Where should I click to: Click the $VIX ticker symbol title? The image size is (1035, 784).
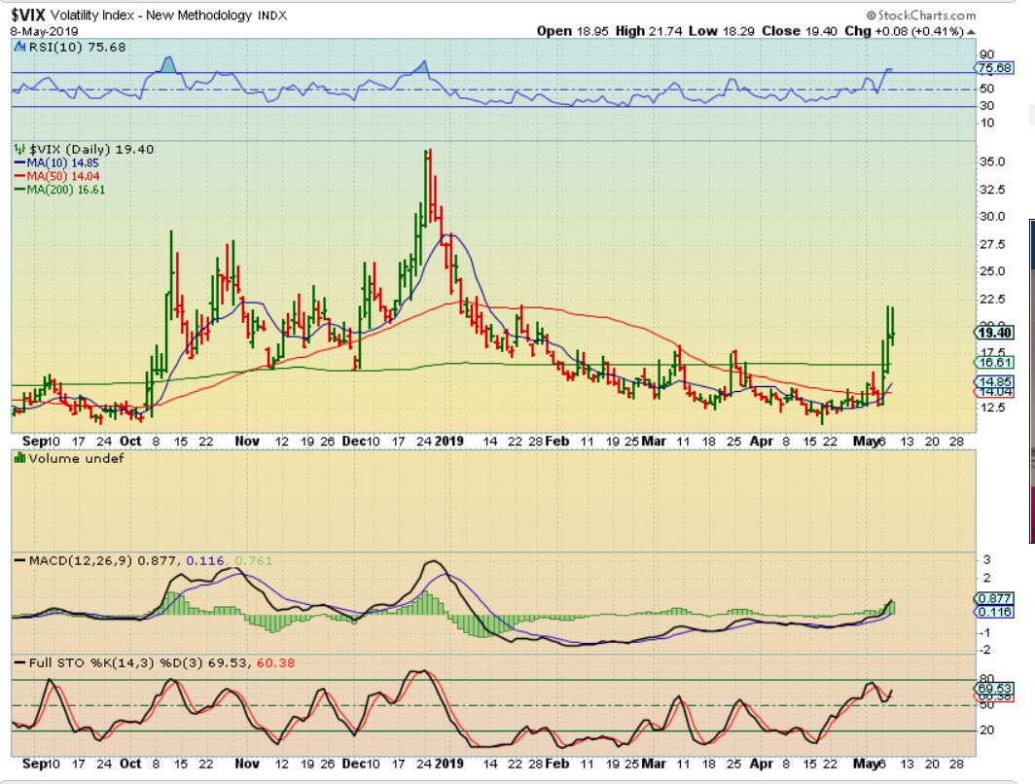click(x=29, y=15)
